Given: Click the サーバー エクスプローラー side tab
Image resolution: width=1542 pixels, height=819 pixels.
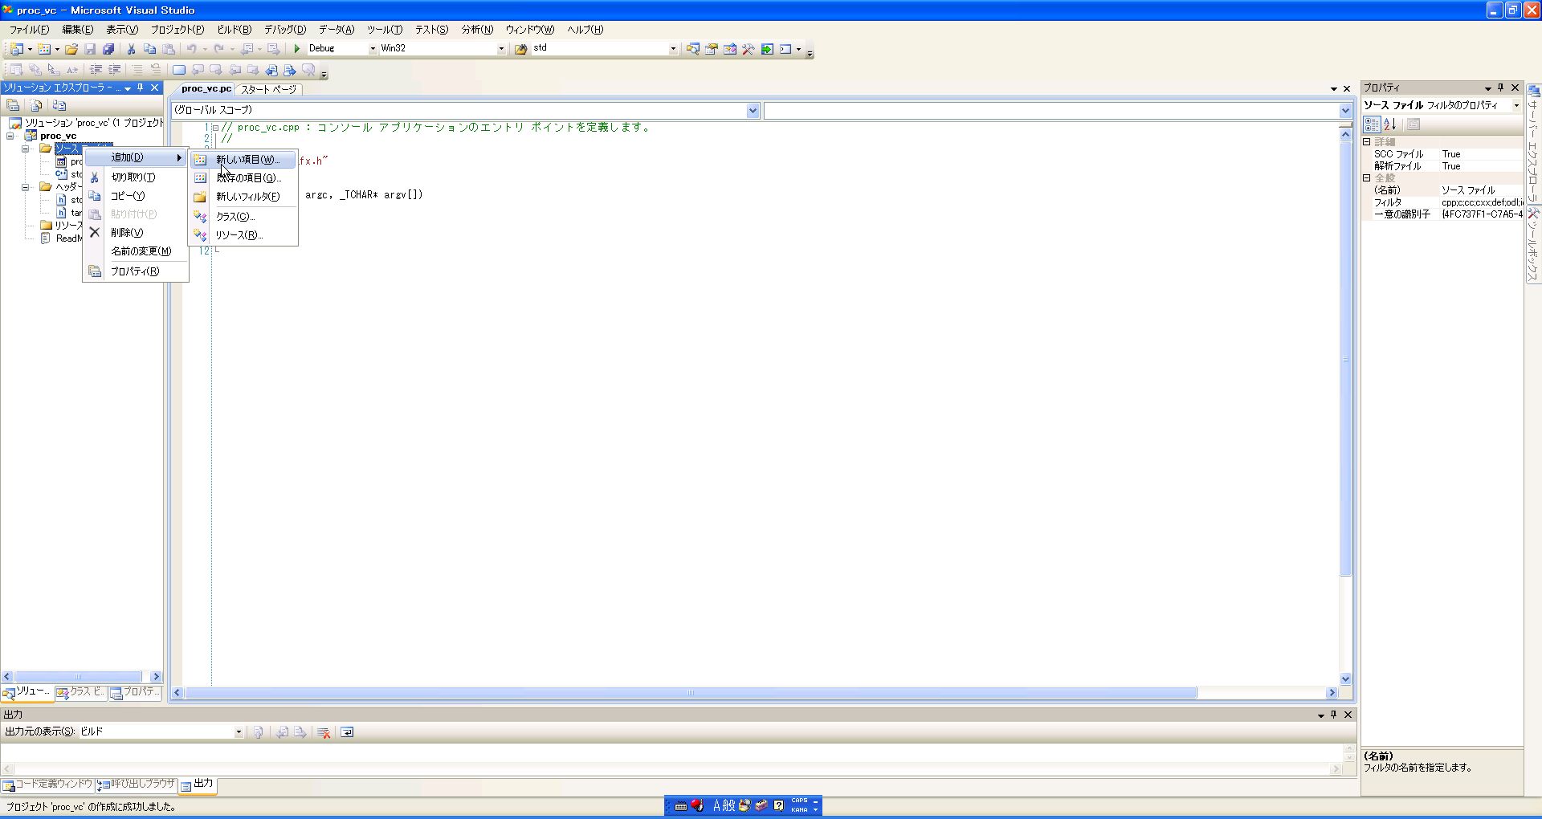Looking at the screenshot, I should tap(1533, 145).
